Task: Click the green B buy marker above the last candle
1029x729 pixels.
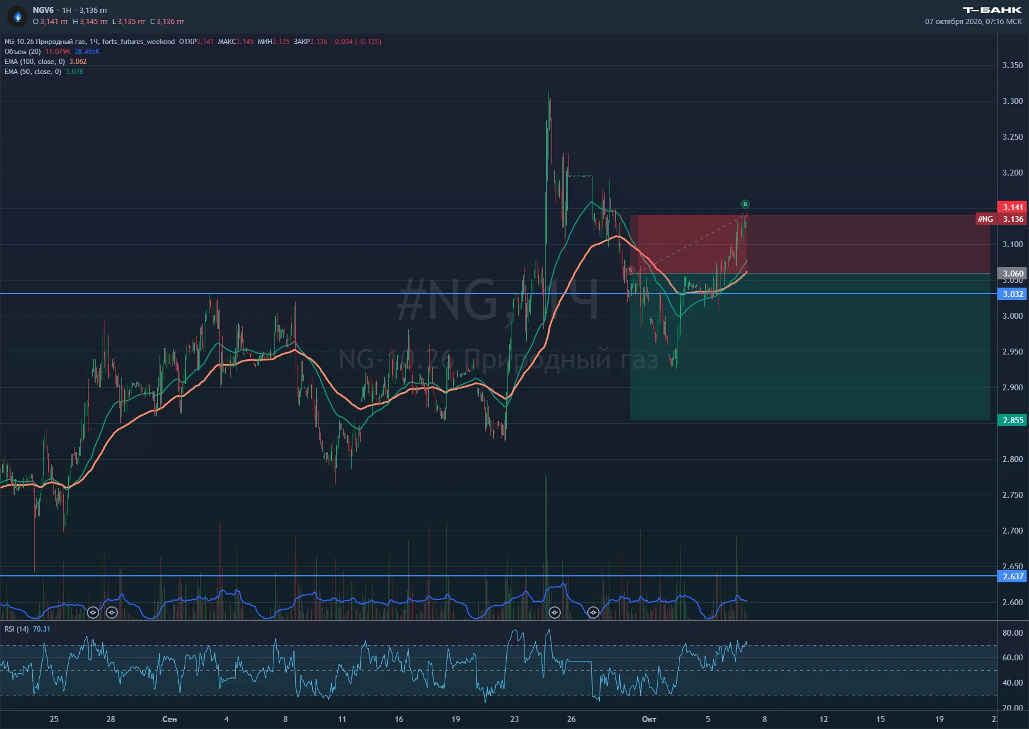Action: click(745, 204)
